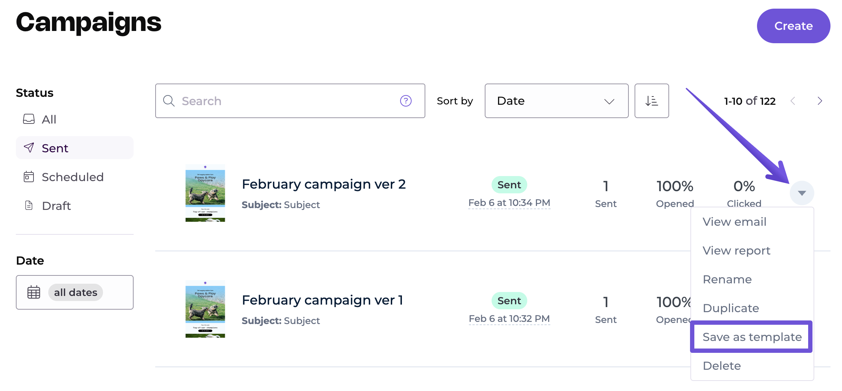Screen dimensions: 842x391
Task: Click the search help question mark icon
Action: click(x=406, y=101)
